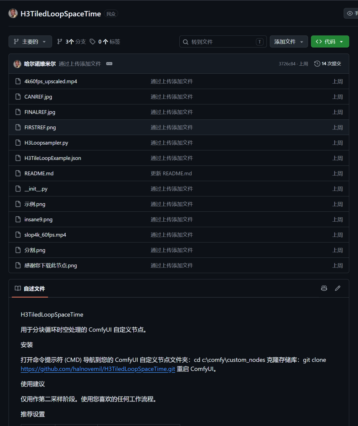Edit README with the pencil icon

tap(338, 288)
